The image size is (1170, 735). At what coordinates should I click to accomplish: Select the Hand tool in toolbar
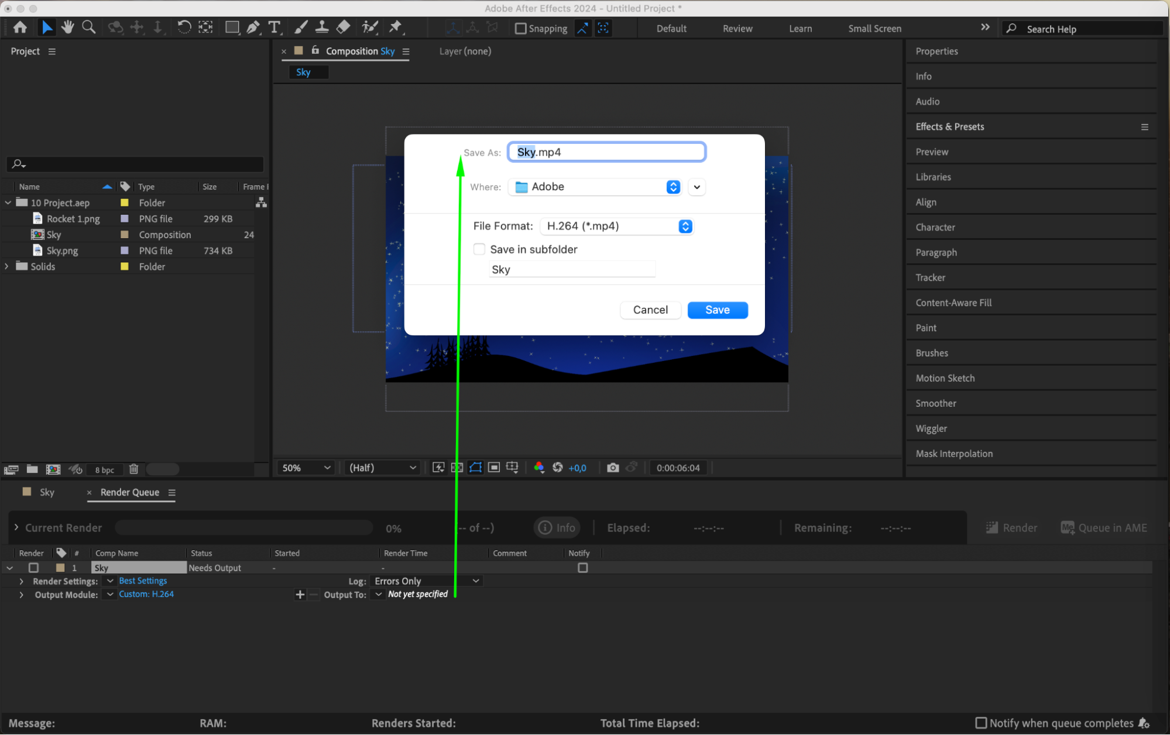[67, 27]
